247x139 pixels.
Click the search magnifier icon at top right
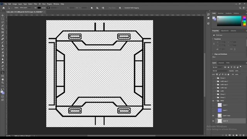point(240,8)
